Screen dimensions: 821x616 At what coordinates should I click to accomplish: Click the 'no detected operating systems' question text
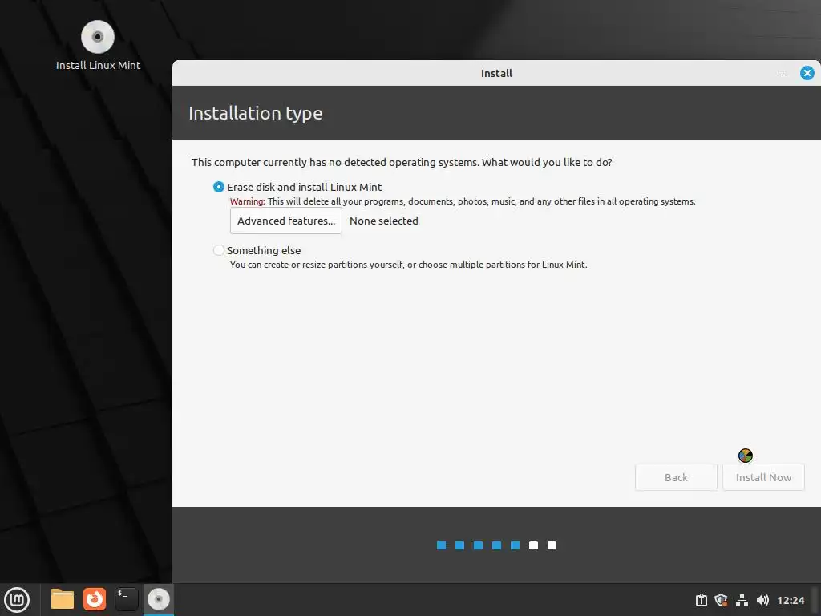coord(402,162)
